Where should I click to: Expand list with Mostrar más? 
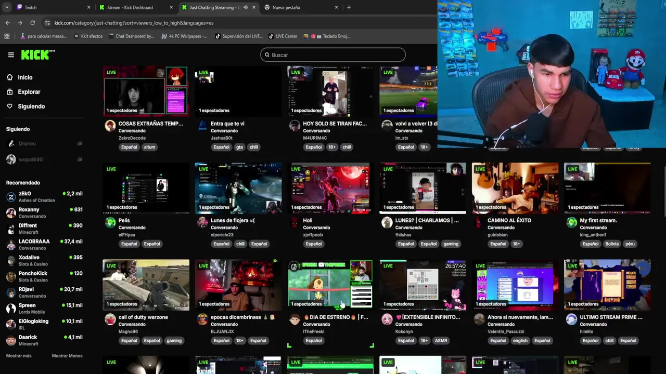click(x=19, y=356)
